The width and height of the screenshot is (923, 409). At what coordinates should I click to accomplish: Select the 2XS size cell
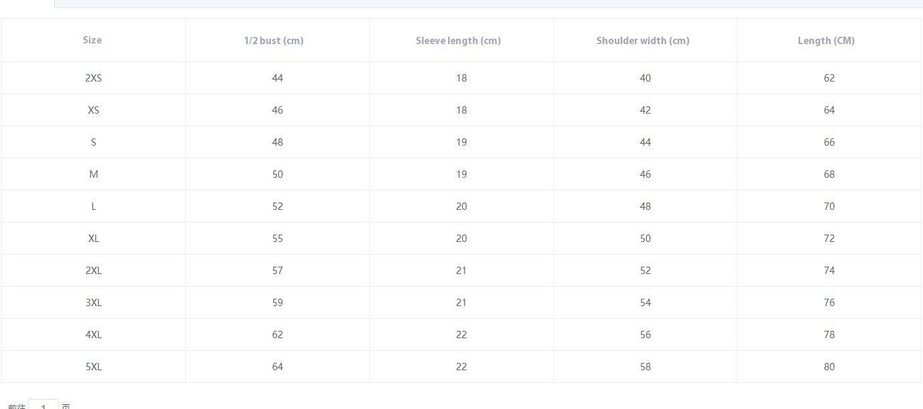pyautogui.click(x=94, y=78)
